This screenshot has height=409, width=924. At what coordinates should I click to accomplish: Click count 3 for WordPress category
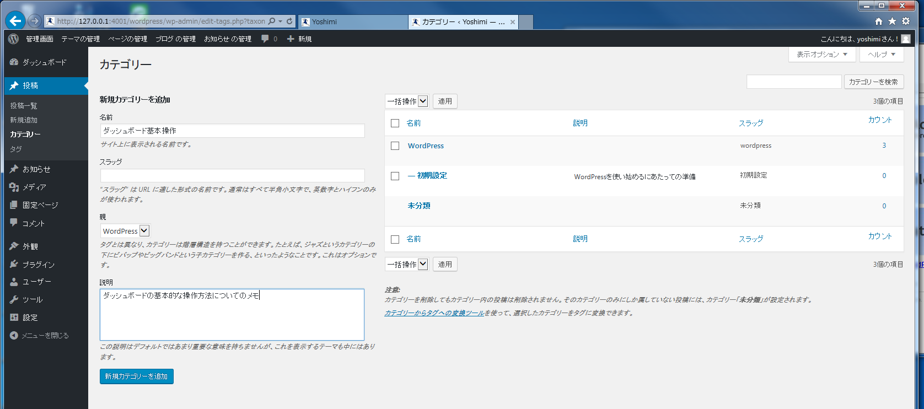pos(884,146)
